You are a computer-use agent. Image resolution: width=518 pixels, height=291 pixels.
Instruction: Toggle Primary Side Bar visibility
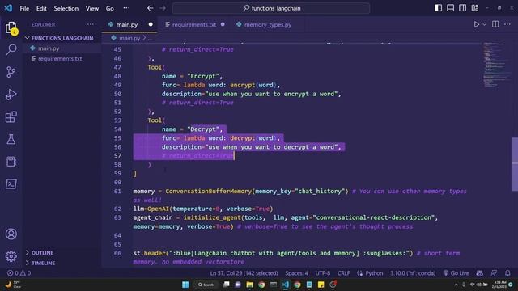coord(439,8)
